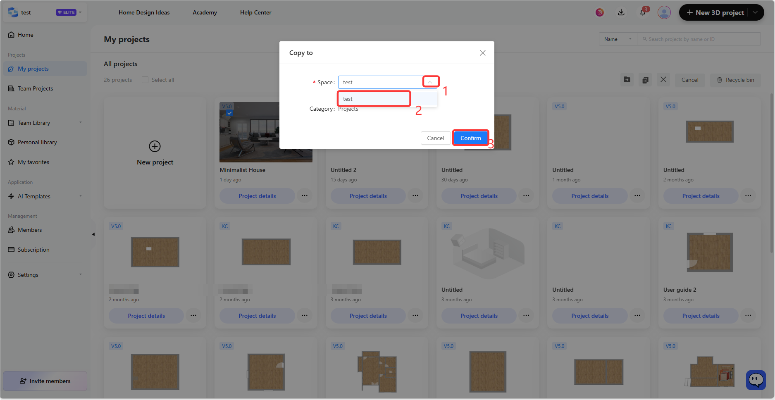Screen dimensions: 775x400
Task: Open the notifications bell
Action: pos(643,12)
